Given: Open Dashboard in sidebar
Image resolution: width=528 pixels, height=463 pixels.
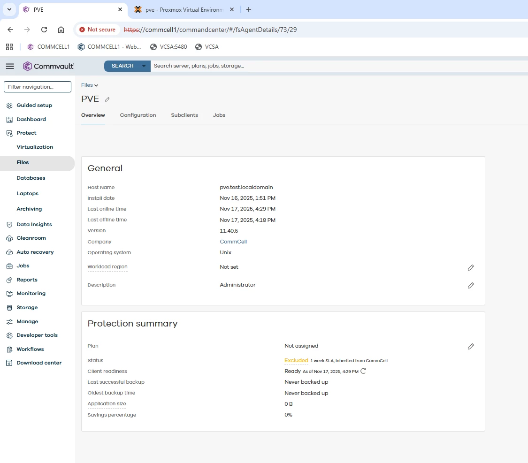Looking at the screenshot, I should (31, 120).
